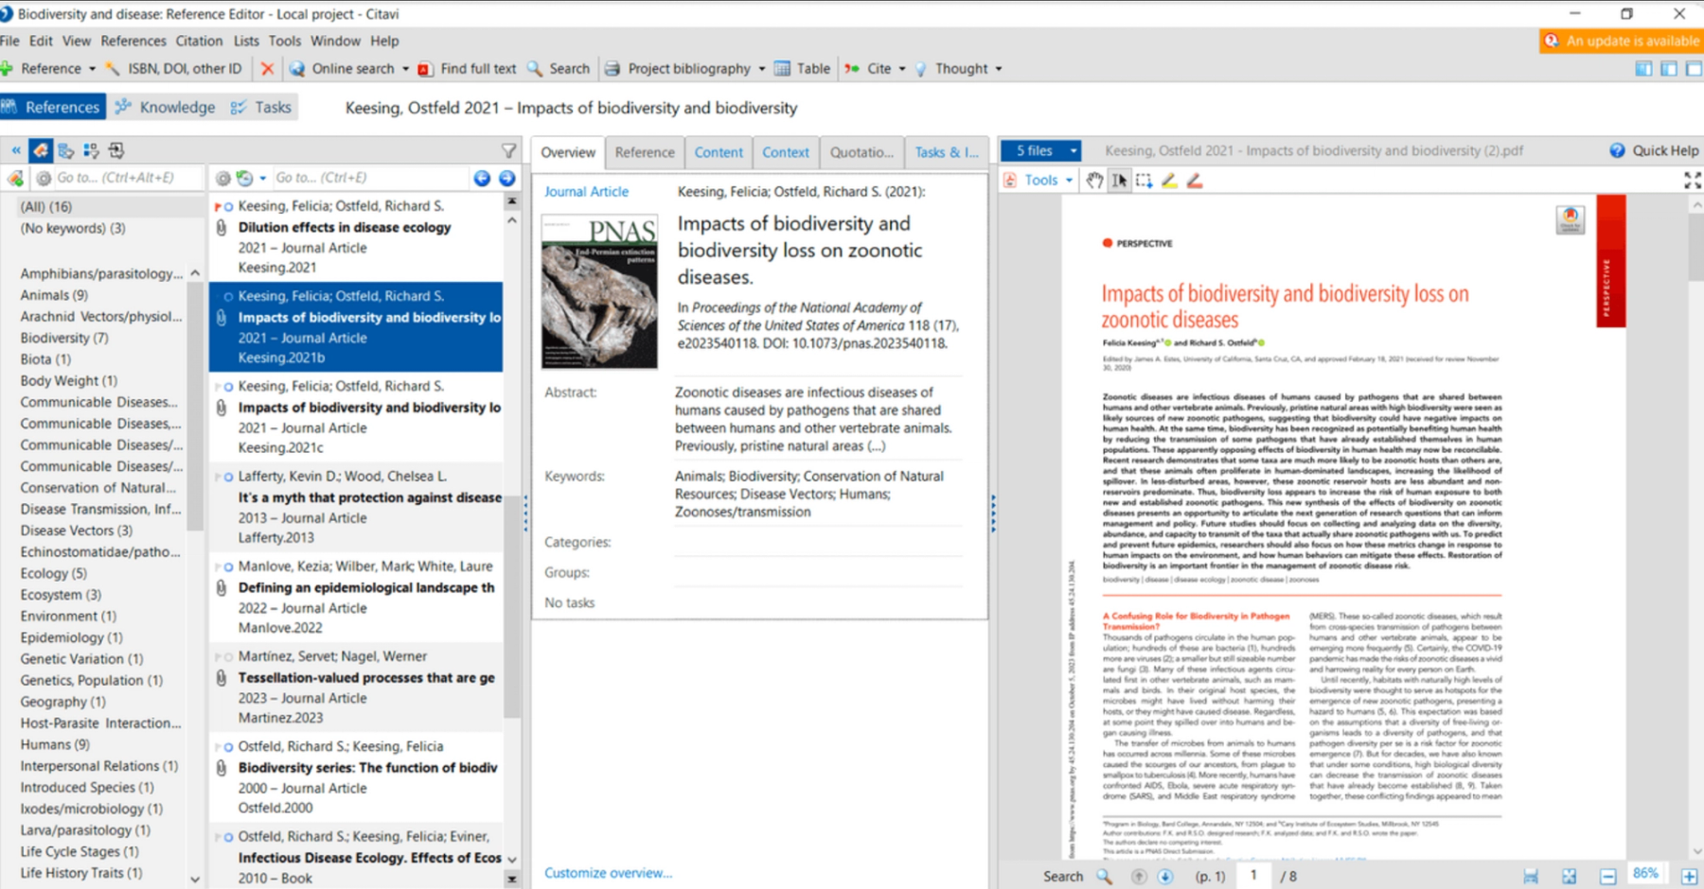Open the reference list filter funnel

tap(508, 150)
